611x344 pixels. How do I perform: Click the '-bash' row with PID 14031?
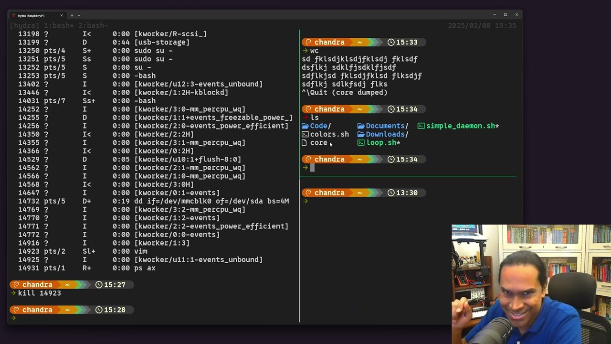[x=87, y=101]
